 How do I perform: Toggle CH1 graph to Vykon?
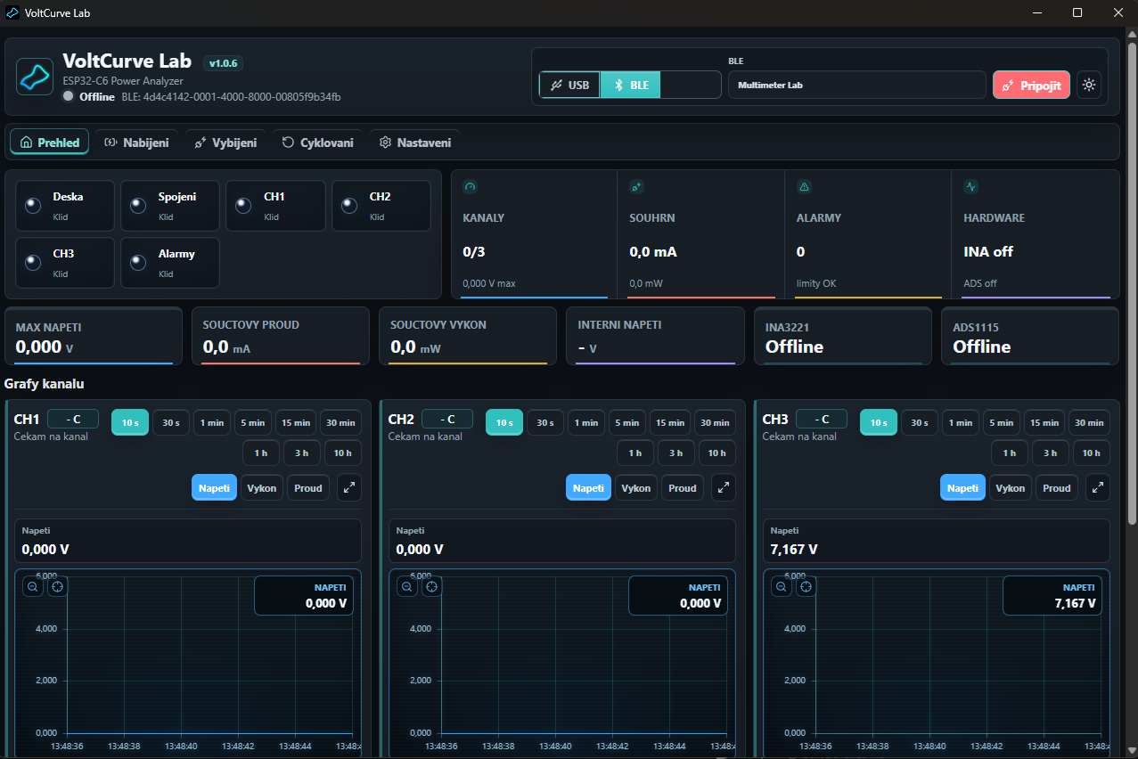[261, 487]
